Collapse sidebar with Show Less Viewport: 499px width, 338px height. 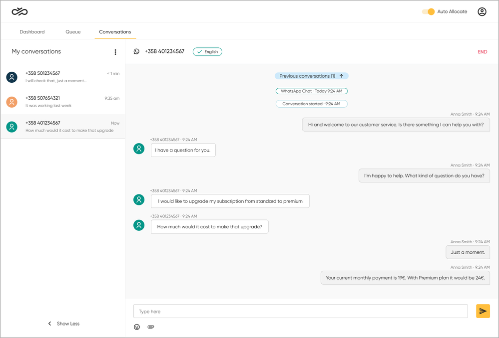tap(63, 324)
